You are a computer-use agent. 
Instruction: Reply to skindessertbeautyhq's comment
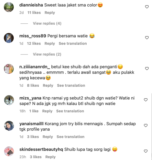click(x=50, y=157)
